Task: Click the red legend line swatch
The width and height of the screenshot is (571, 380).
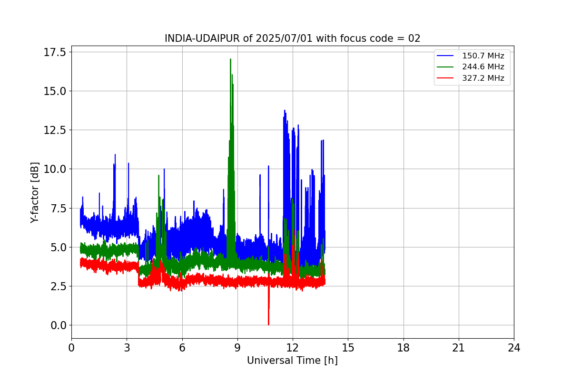Action: click(446, 78)
